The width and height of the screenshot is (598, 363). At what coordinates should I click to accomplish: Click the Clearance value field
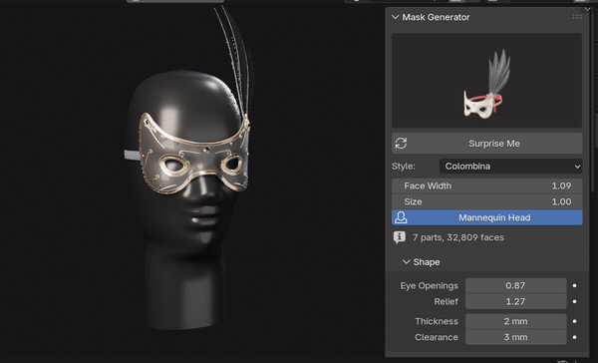[x=515, y=337]
